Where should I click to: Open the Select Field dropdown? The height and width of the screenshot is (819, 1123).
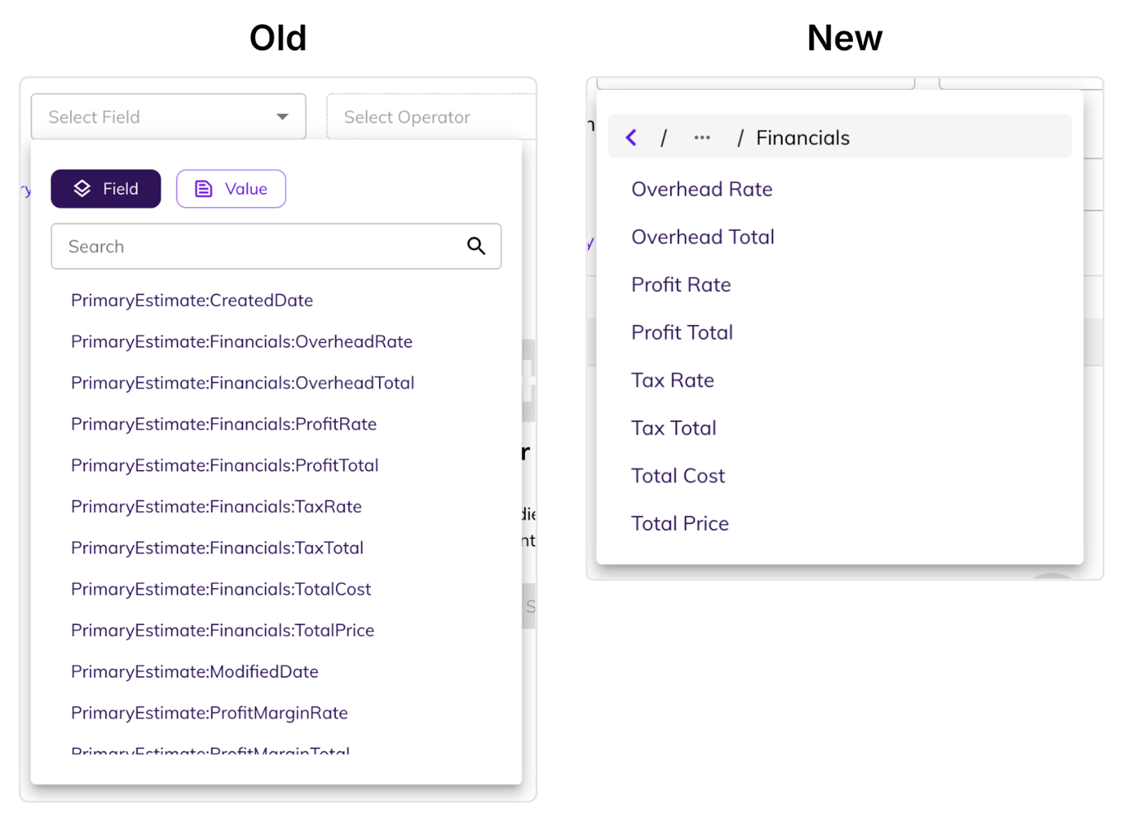(x=168, y=116)
